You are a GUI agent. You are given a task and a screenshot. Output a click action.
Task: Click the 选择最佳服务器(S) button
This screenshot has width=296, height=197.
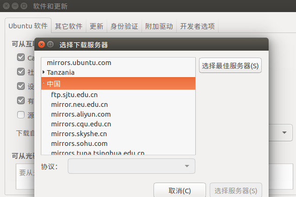(x=230, y=66)
